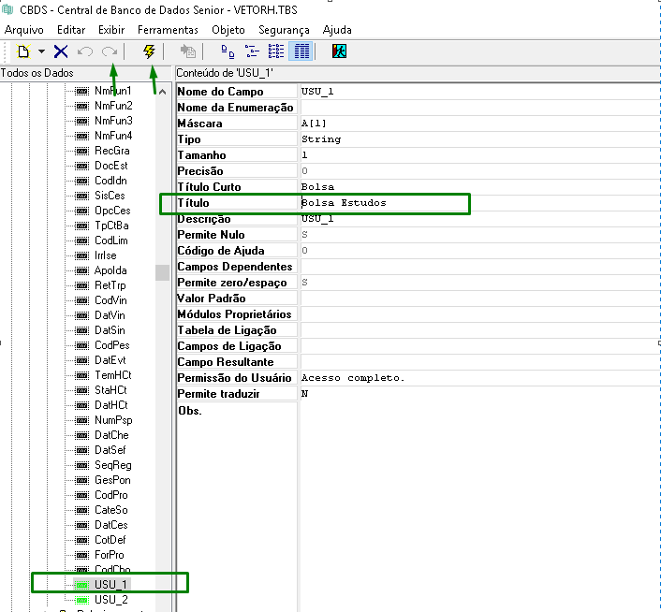Image resolution: width=661 pixels, height=612 pixels.
Task: Open the Arquivo menu
Action: pyautogui.click(x=24, y=30)
